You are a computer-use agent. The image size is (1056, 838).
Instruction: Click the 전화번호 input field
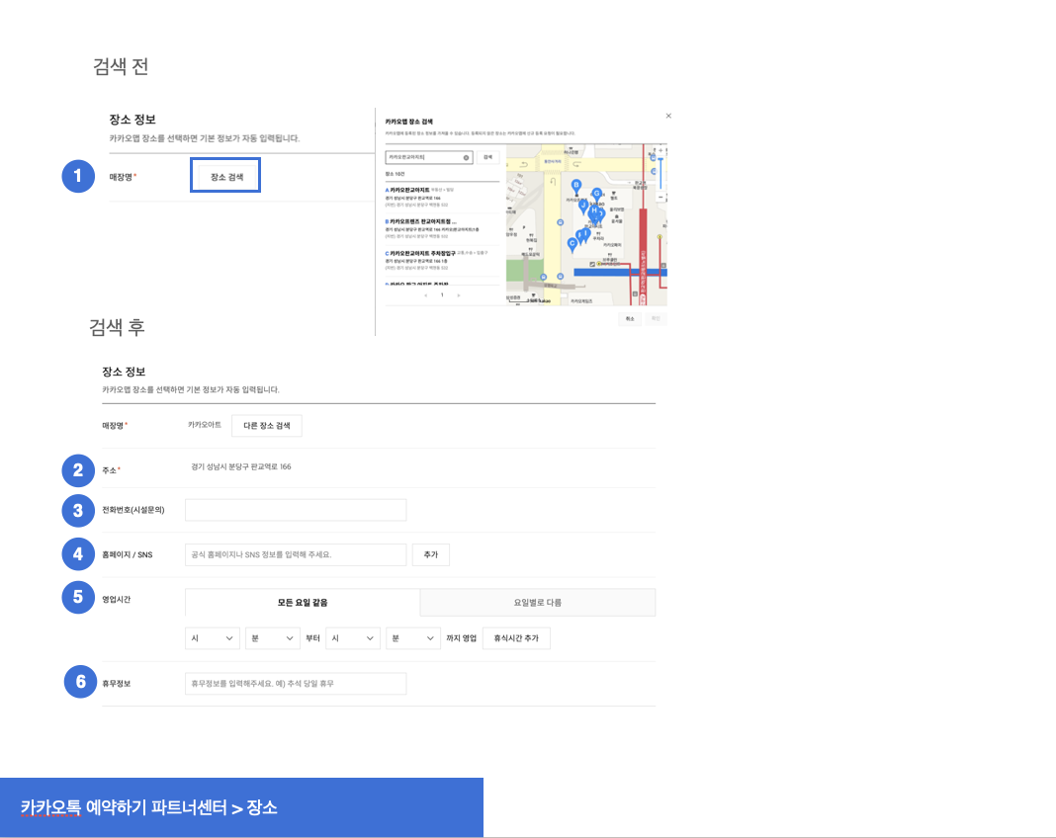296,510
